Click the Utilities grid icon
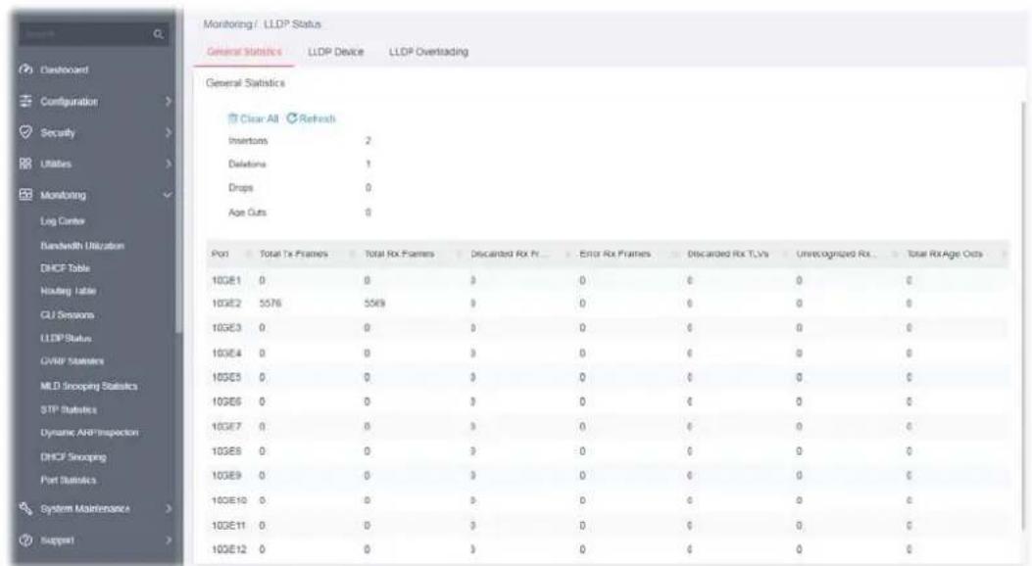This screenshot has width=1032, height=566. (x=26, y=164)
